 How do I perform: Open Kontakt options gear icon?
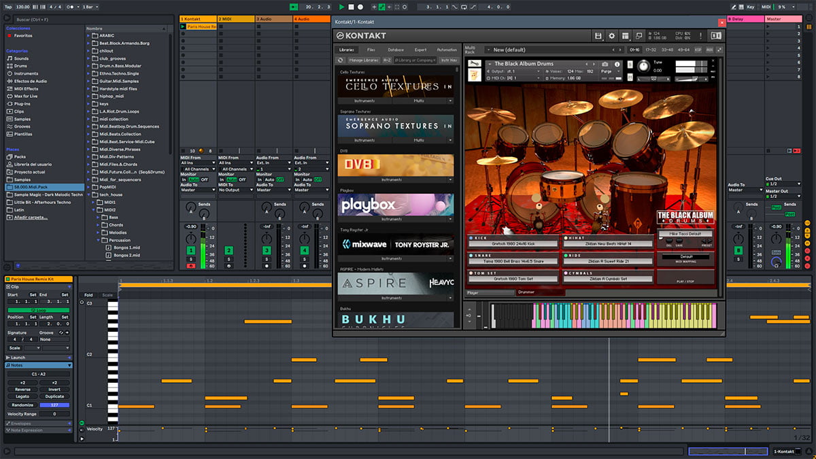pos(611,35)
